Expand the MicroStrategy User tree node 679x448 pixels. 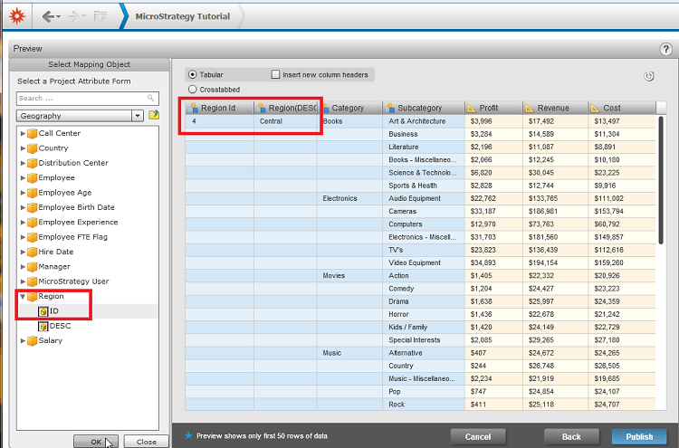23,281
